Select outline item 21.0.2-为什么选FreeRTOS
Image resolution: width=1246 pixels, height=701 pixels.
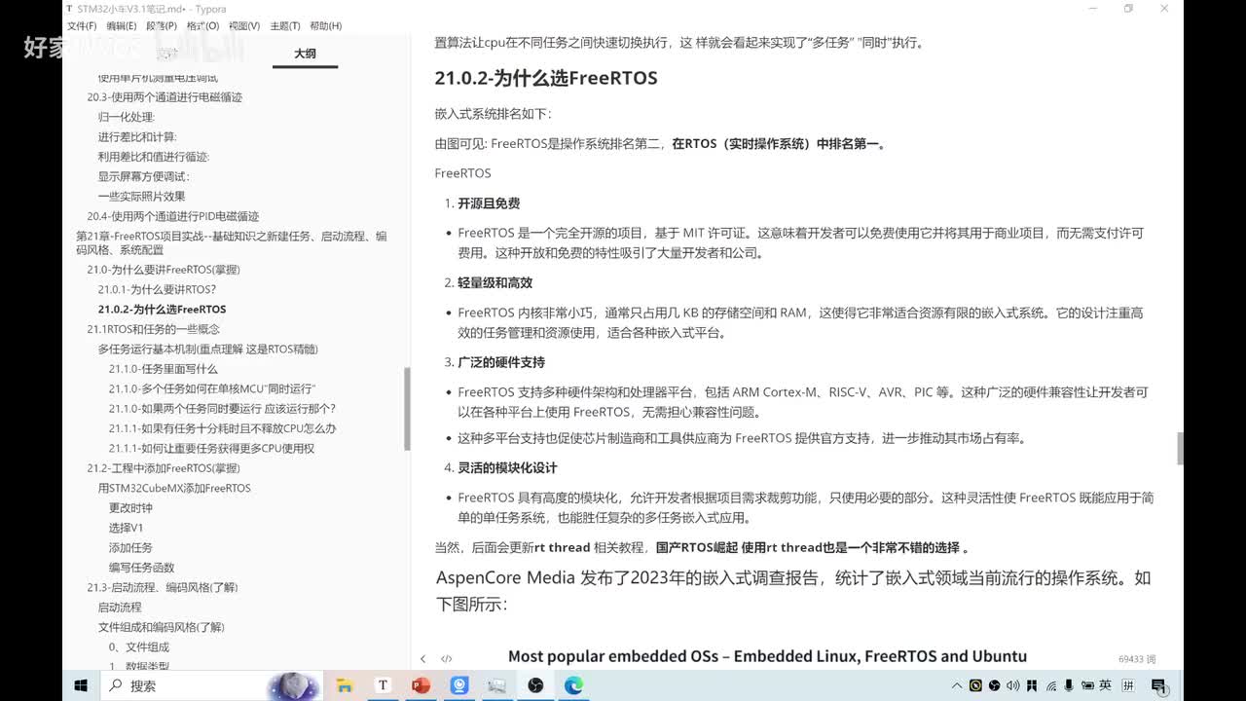pyautogui.click(x=162, y=310)
